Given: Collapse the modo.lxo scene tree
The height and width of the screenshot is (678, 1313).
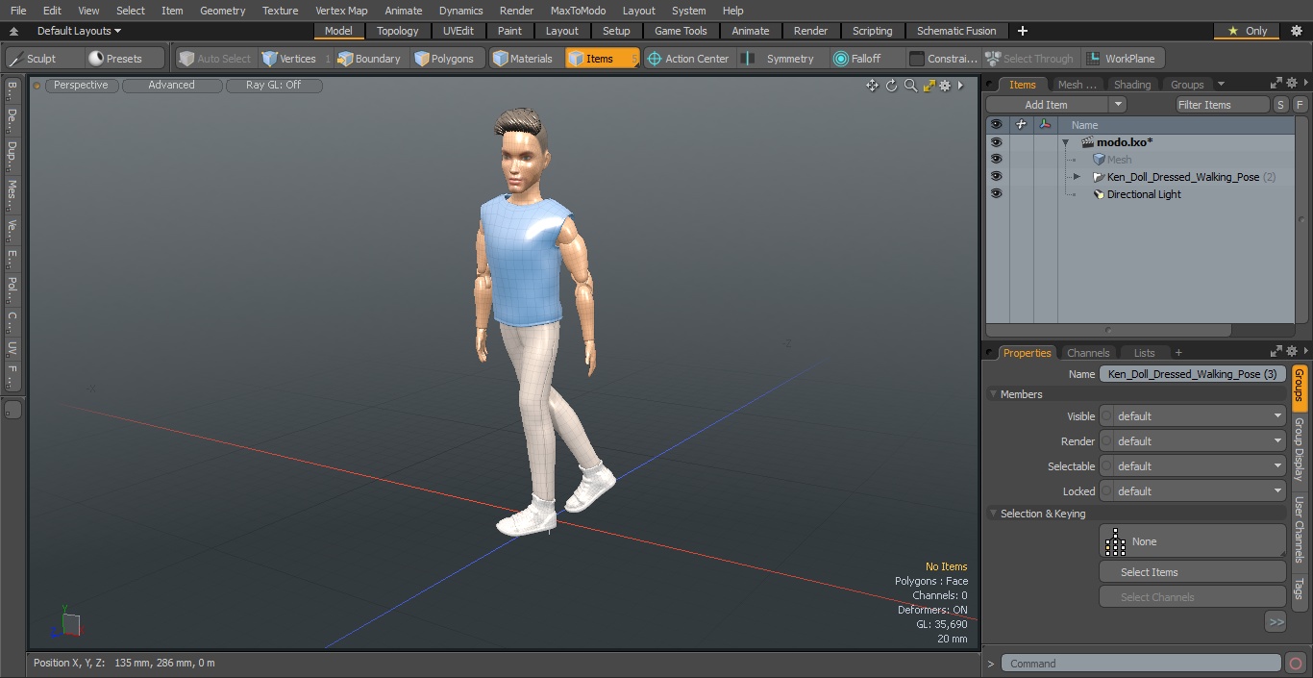Looking at the screenshot, I should (1065, 142).
